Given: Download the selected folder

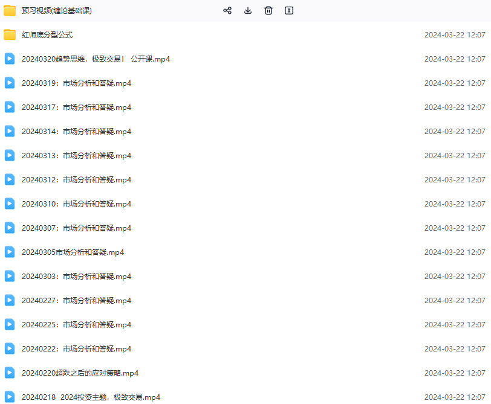Looking at the screenshot, I should point(247,10).
